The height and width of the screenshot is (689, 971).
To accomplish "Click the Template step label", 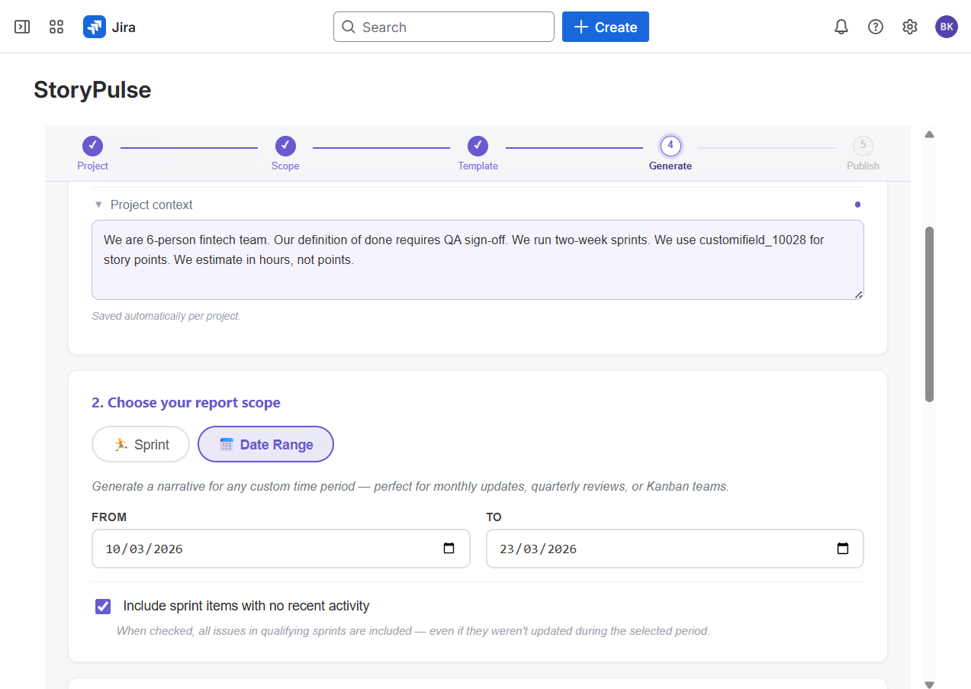I will (477, 166).
